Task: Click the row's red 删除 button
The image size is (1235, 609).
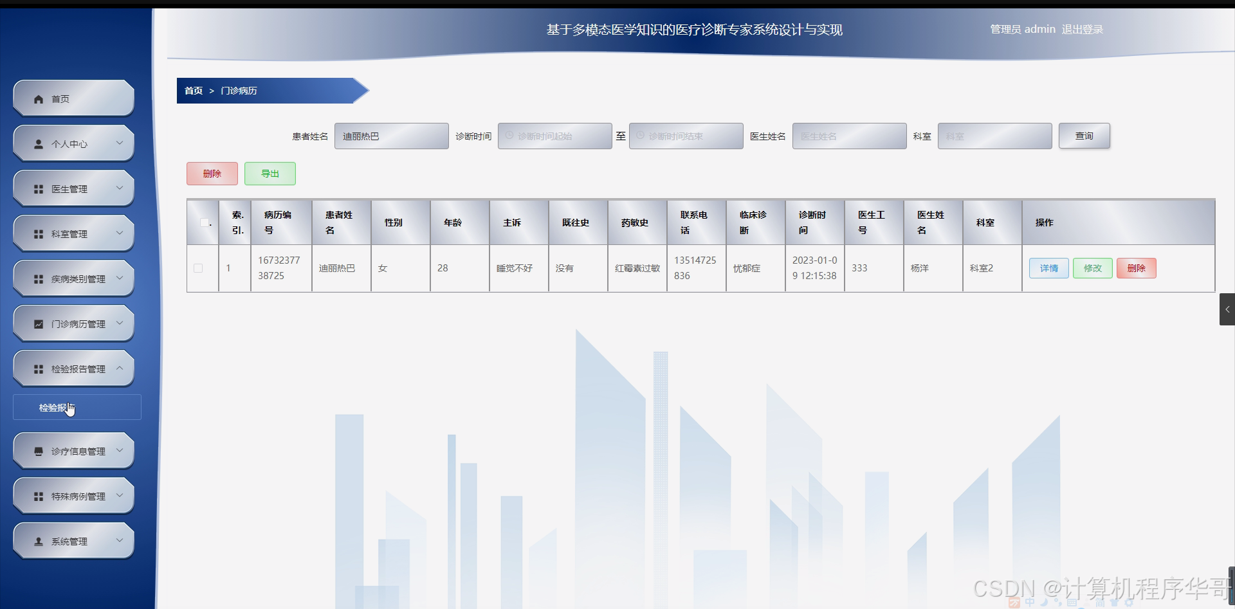Action: point(1137,268)
